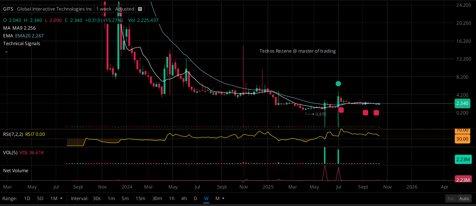The image size is (476, 206).
Task: Switch interval to 15m
Action: pyautogui.click(x=141, y=198)
